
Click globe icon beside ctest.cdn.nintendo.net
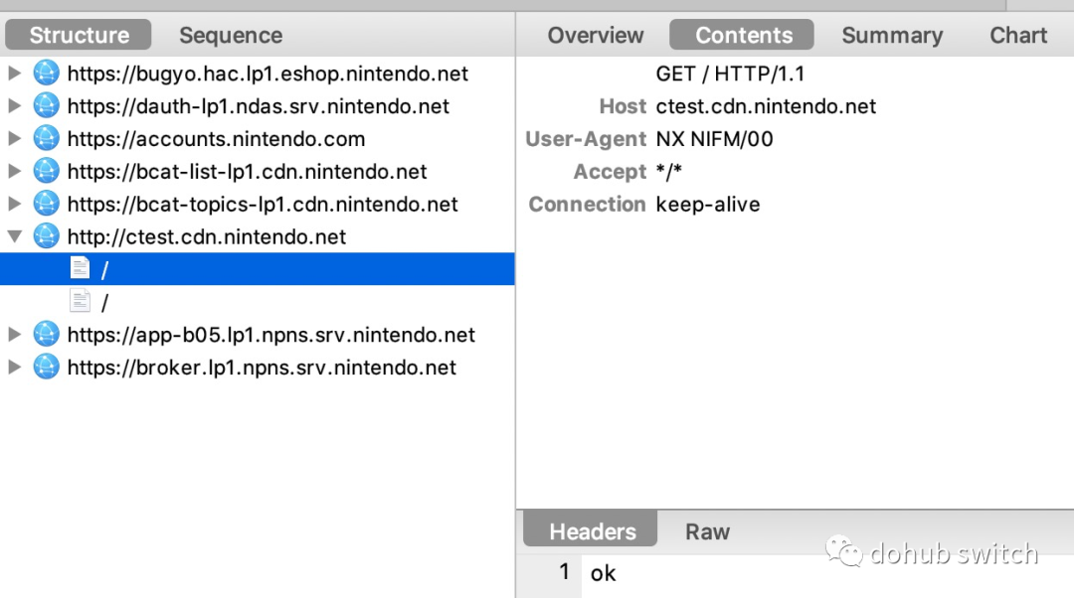coord(46,236)
